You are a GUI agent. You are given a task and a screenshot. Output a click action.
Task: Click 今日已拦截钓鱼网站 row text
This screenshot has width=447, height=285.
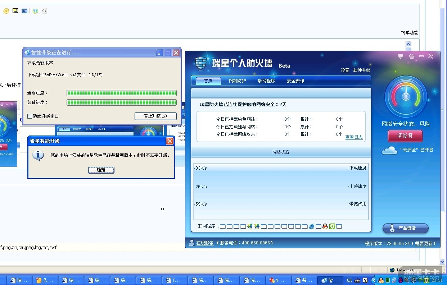click(237, 119)
